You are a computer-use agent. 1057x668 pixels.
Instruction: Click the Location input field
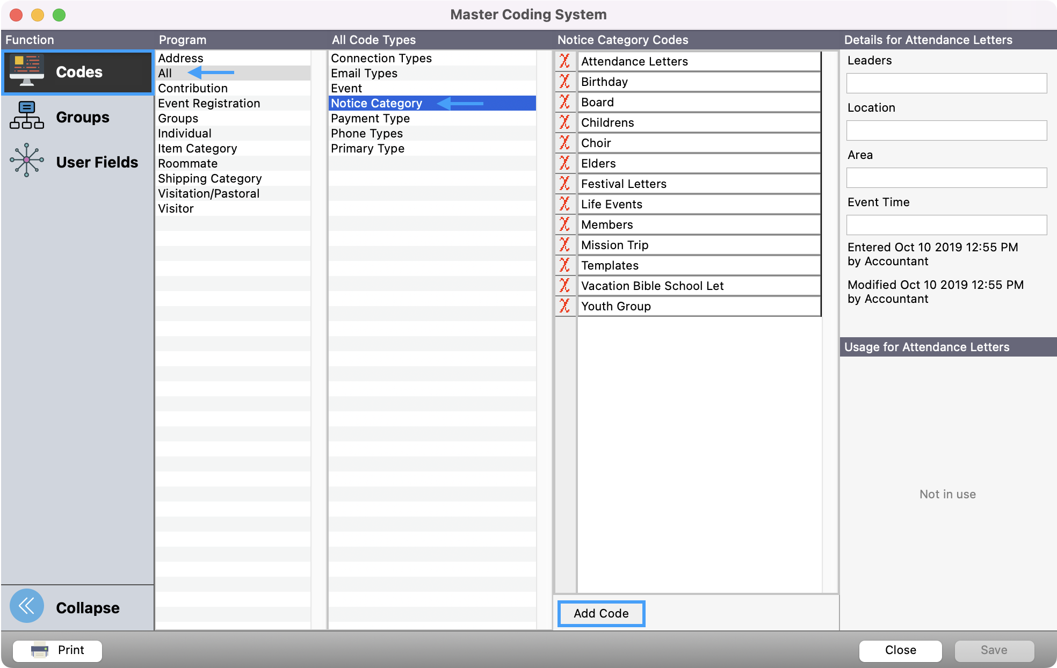946,130
